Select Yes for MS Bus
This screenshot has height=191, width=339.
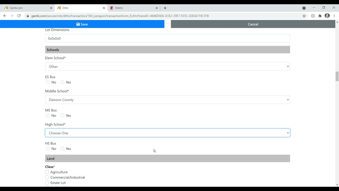[x=62, y=115]
